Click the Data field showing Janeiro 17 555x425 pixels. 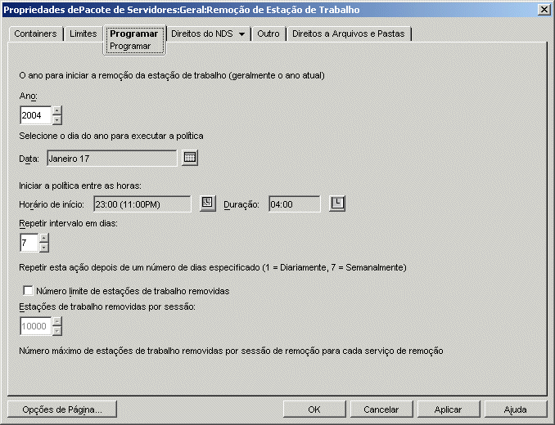coord(112,159)
